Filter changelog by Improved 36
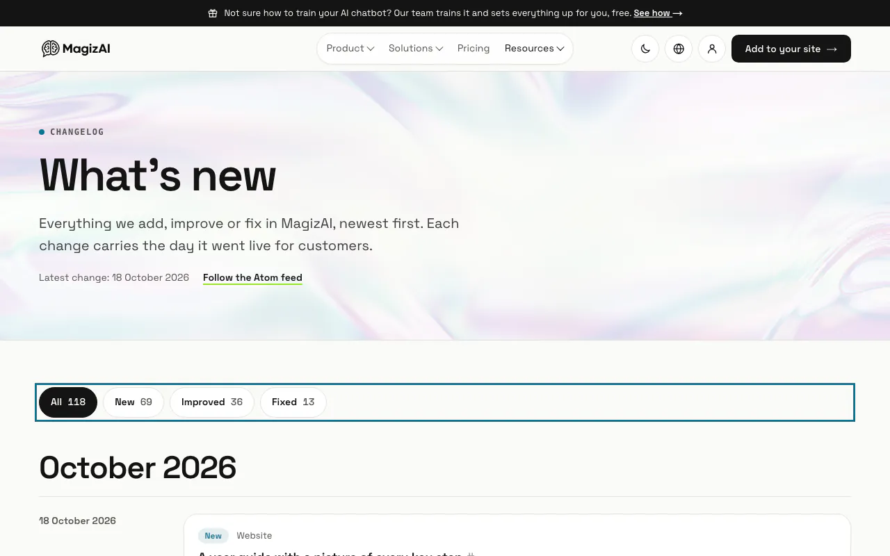 coord(212,402)
